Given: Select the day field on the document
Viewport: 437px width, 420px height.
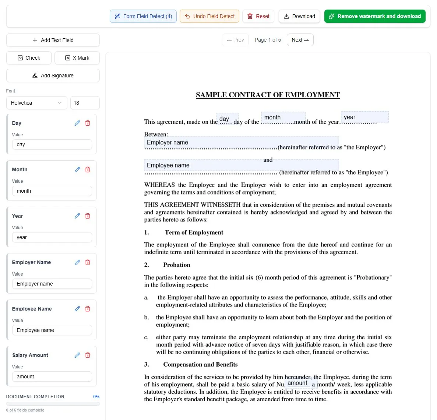Looking at the screenshot, I should click(x=228, y=119).
